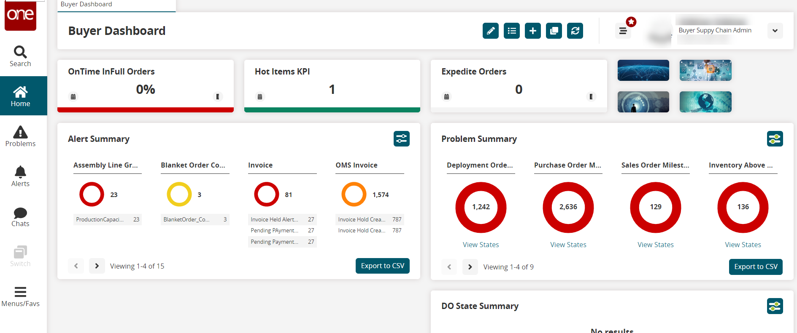
Task: Click the plus add widget icon
Action: pos(532,31)
